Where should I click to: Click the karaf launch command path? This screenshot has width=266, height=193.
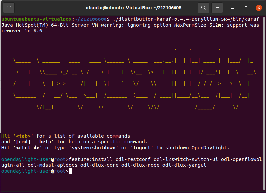click(186, 19)
